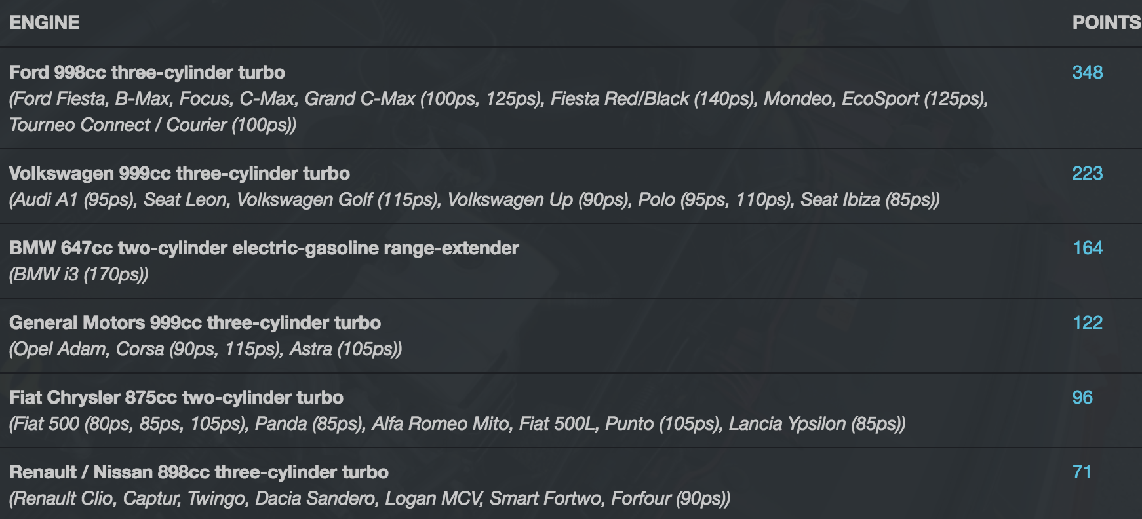Screen dimensions: 1142x519
Task: Select the Volkswagen 999cc three-cylinder turbo title
Action: coord(179,173)
